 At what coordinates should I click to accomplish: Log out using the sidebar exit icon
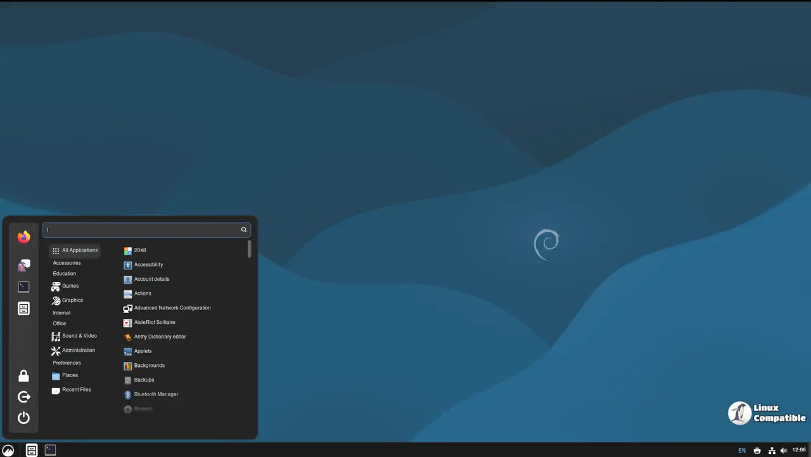point(23,397)
